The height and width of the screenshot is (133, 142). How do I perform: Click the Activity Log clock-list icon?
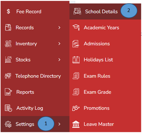tap(8, 108)
